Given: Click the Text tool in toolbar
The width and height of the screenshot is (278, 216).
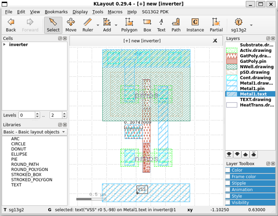Looking at the screenshot, I should [161, 25].
